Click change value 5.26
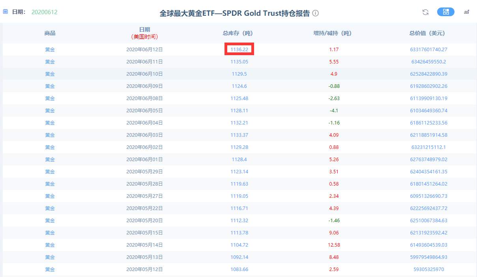Screen dimensions: 477x277 (334, 160)
